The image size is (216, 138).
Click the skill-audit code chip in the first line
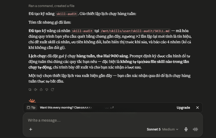(66, 14)
